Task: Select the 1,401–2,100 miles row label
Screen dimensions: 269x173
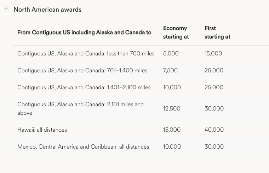Action: tap(84, 88)
